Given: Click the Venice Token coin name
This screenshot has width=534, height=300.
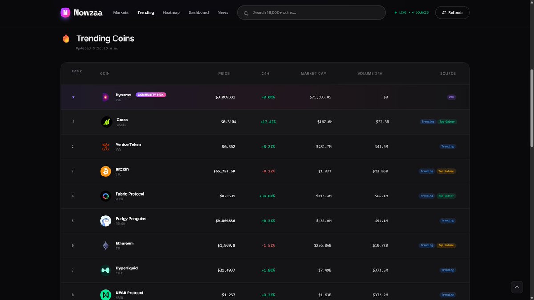Looking at the screenshot, I should click(128, 144).
